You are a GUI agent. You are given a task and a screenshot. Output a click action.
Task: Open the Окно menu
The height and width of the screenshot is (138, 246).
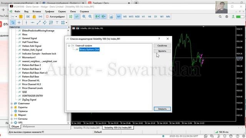(73, 11)
